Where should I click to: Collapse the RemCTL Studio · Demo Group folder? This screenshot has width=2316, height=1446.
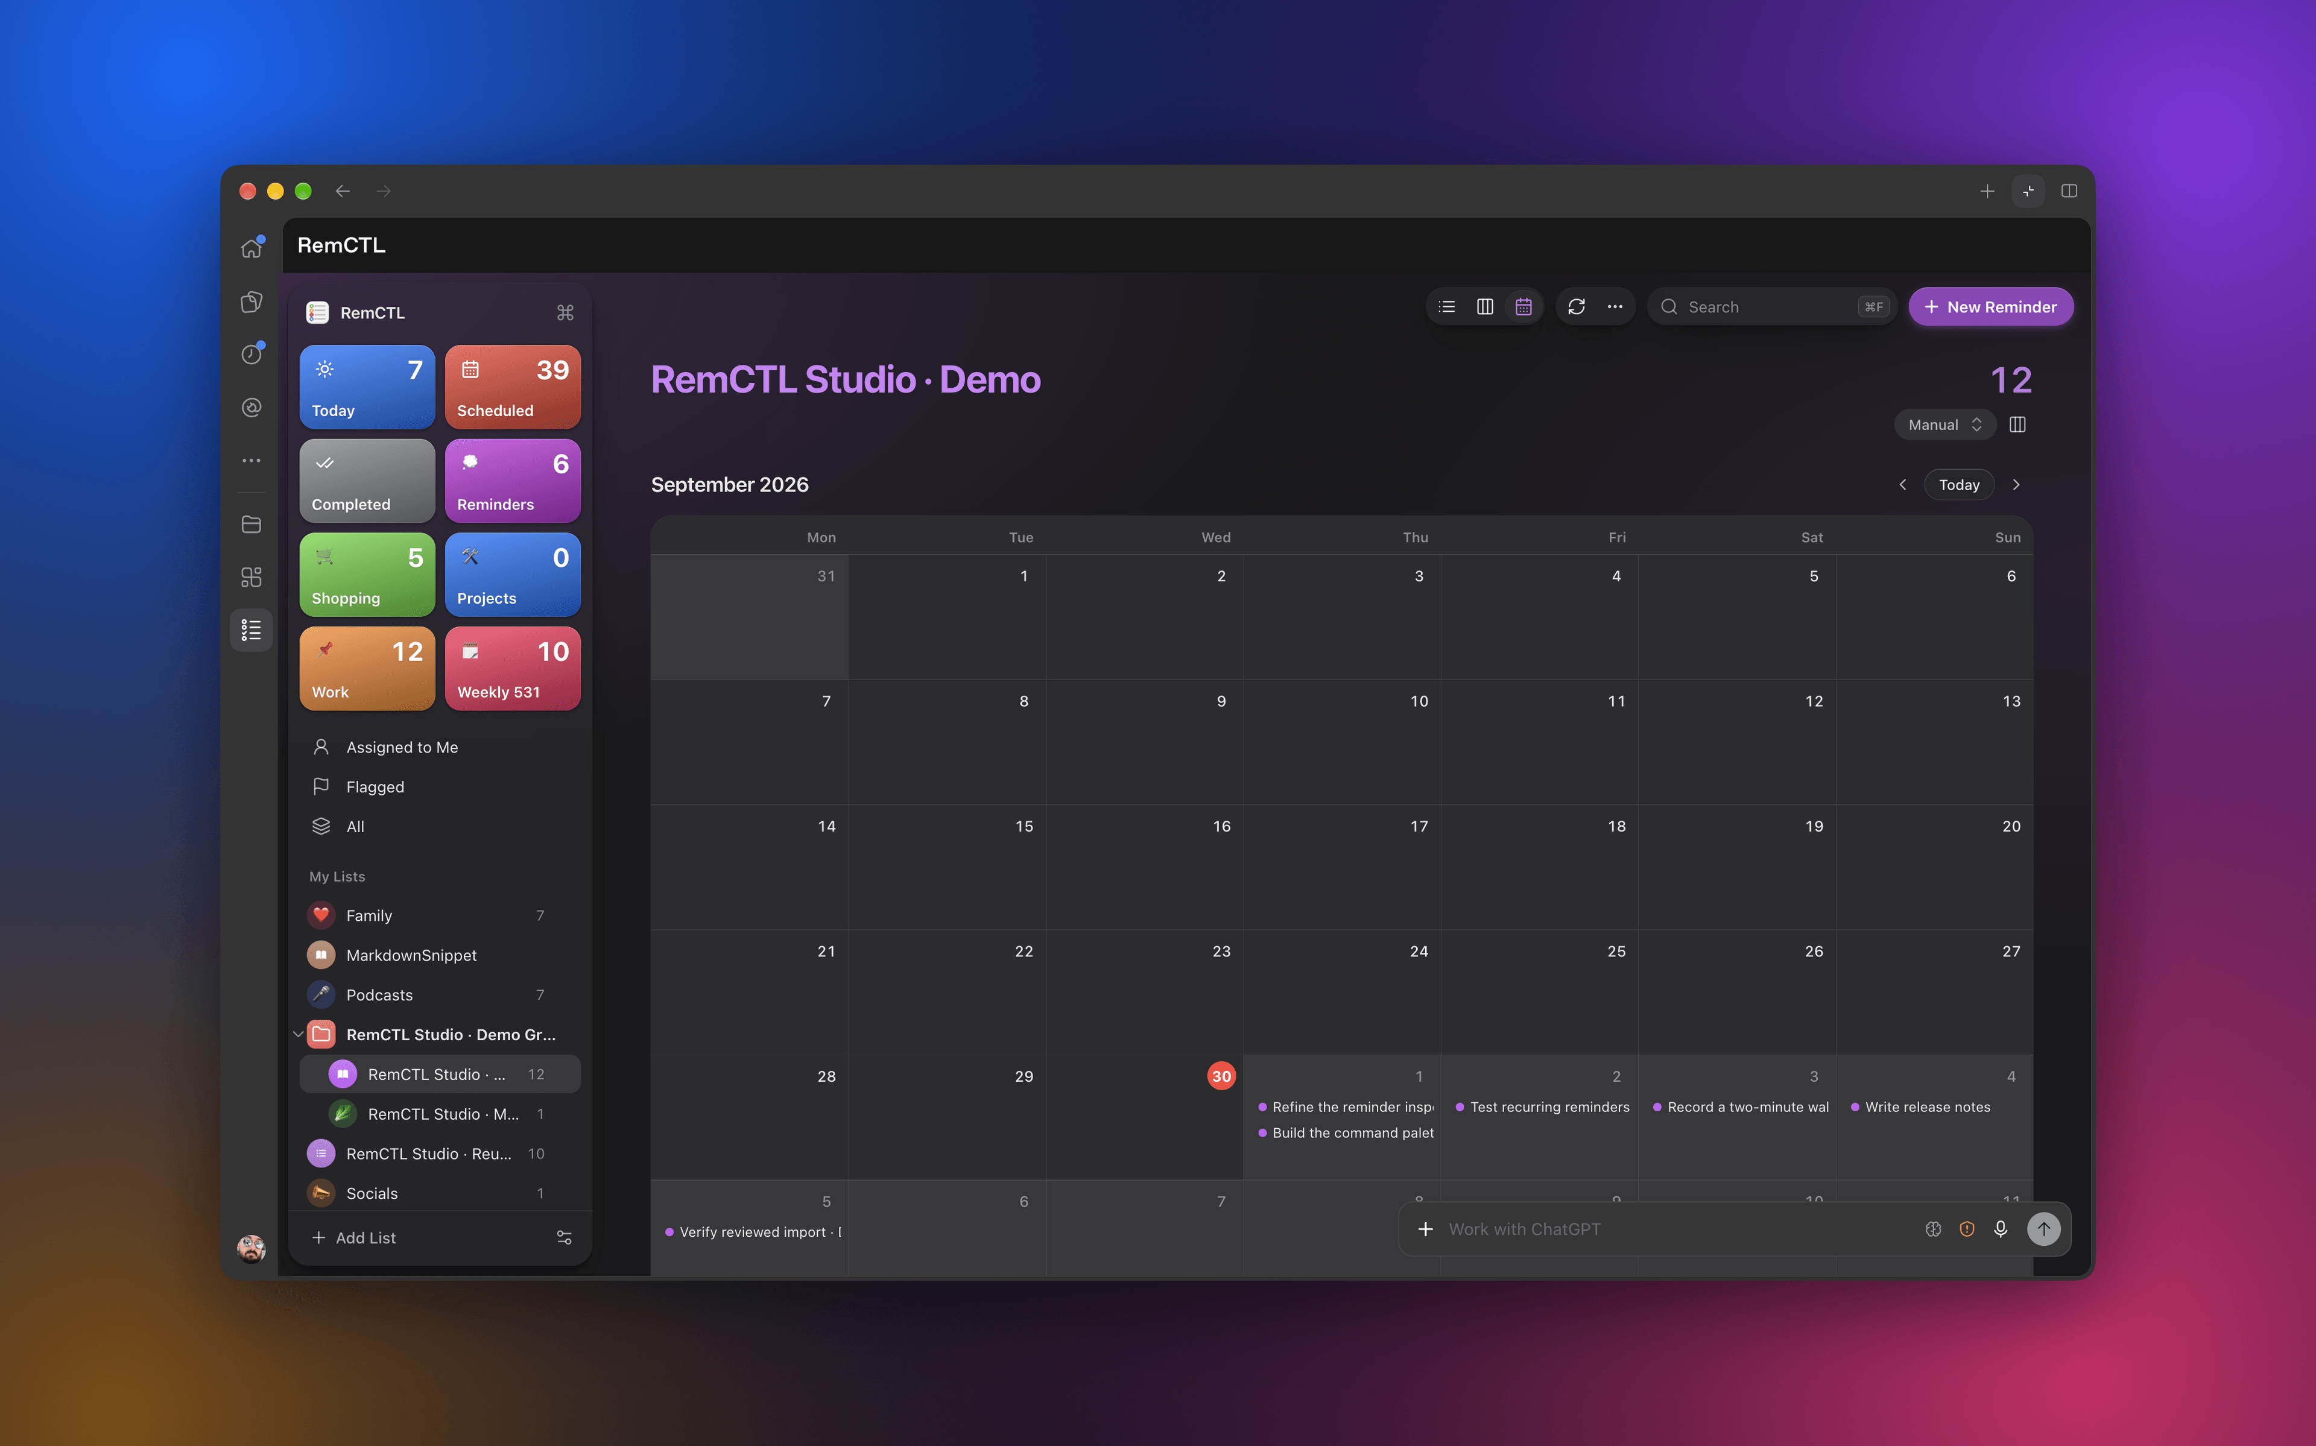(x=299, y=1035)
